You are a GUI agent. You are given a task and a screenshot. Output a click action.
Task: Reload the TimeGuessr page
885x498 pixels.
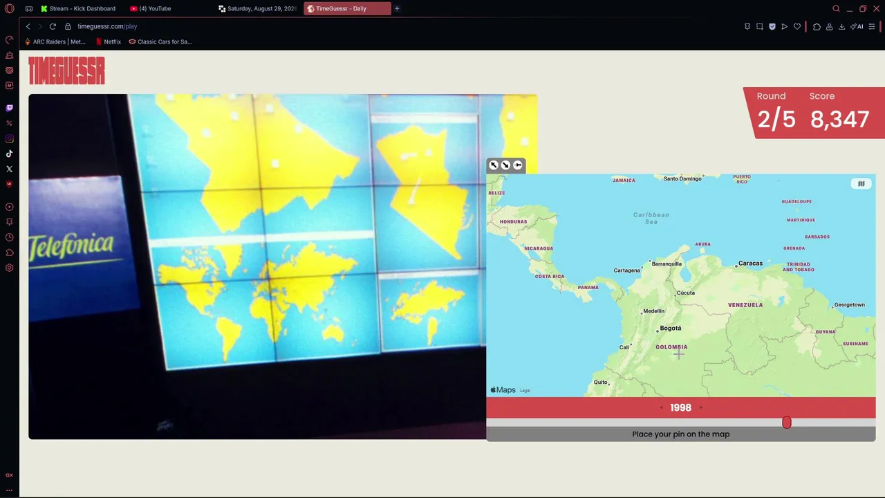tap(53, 26)
